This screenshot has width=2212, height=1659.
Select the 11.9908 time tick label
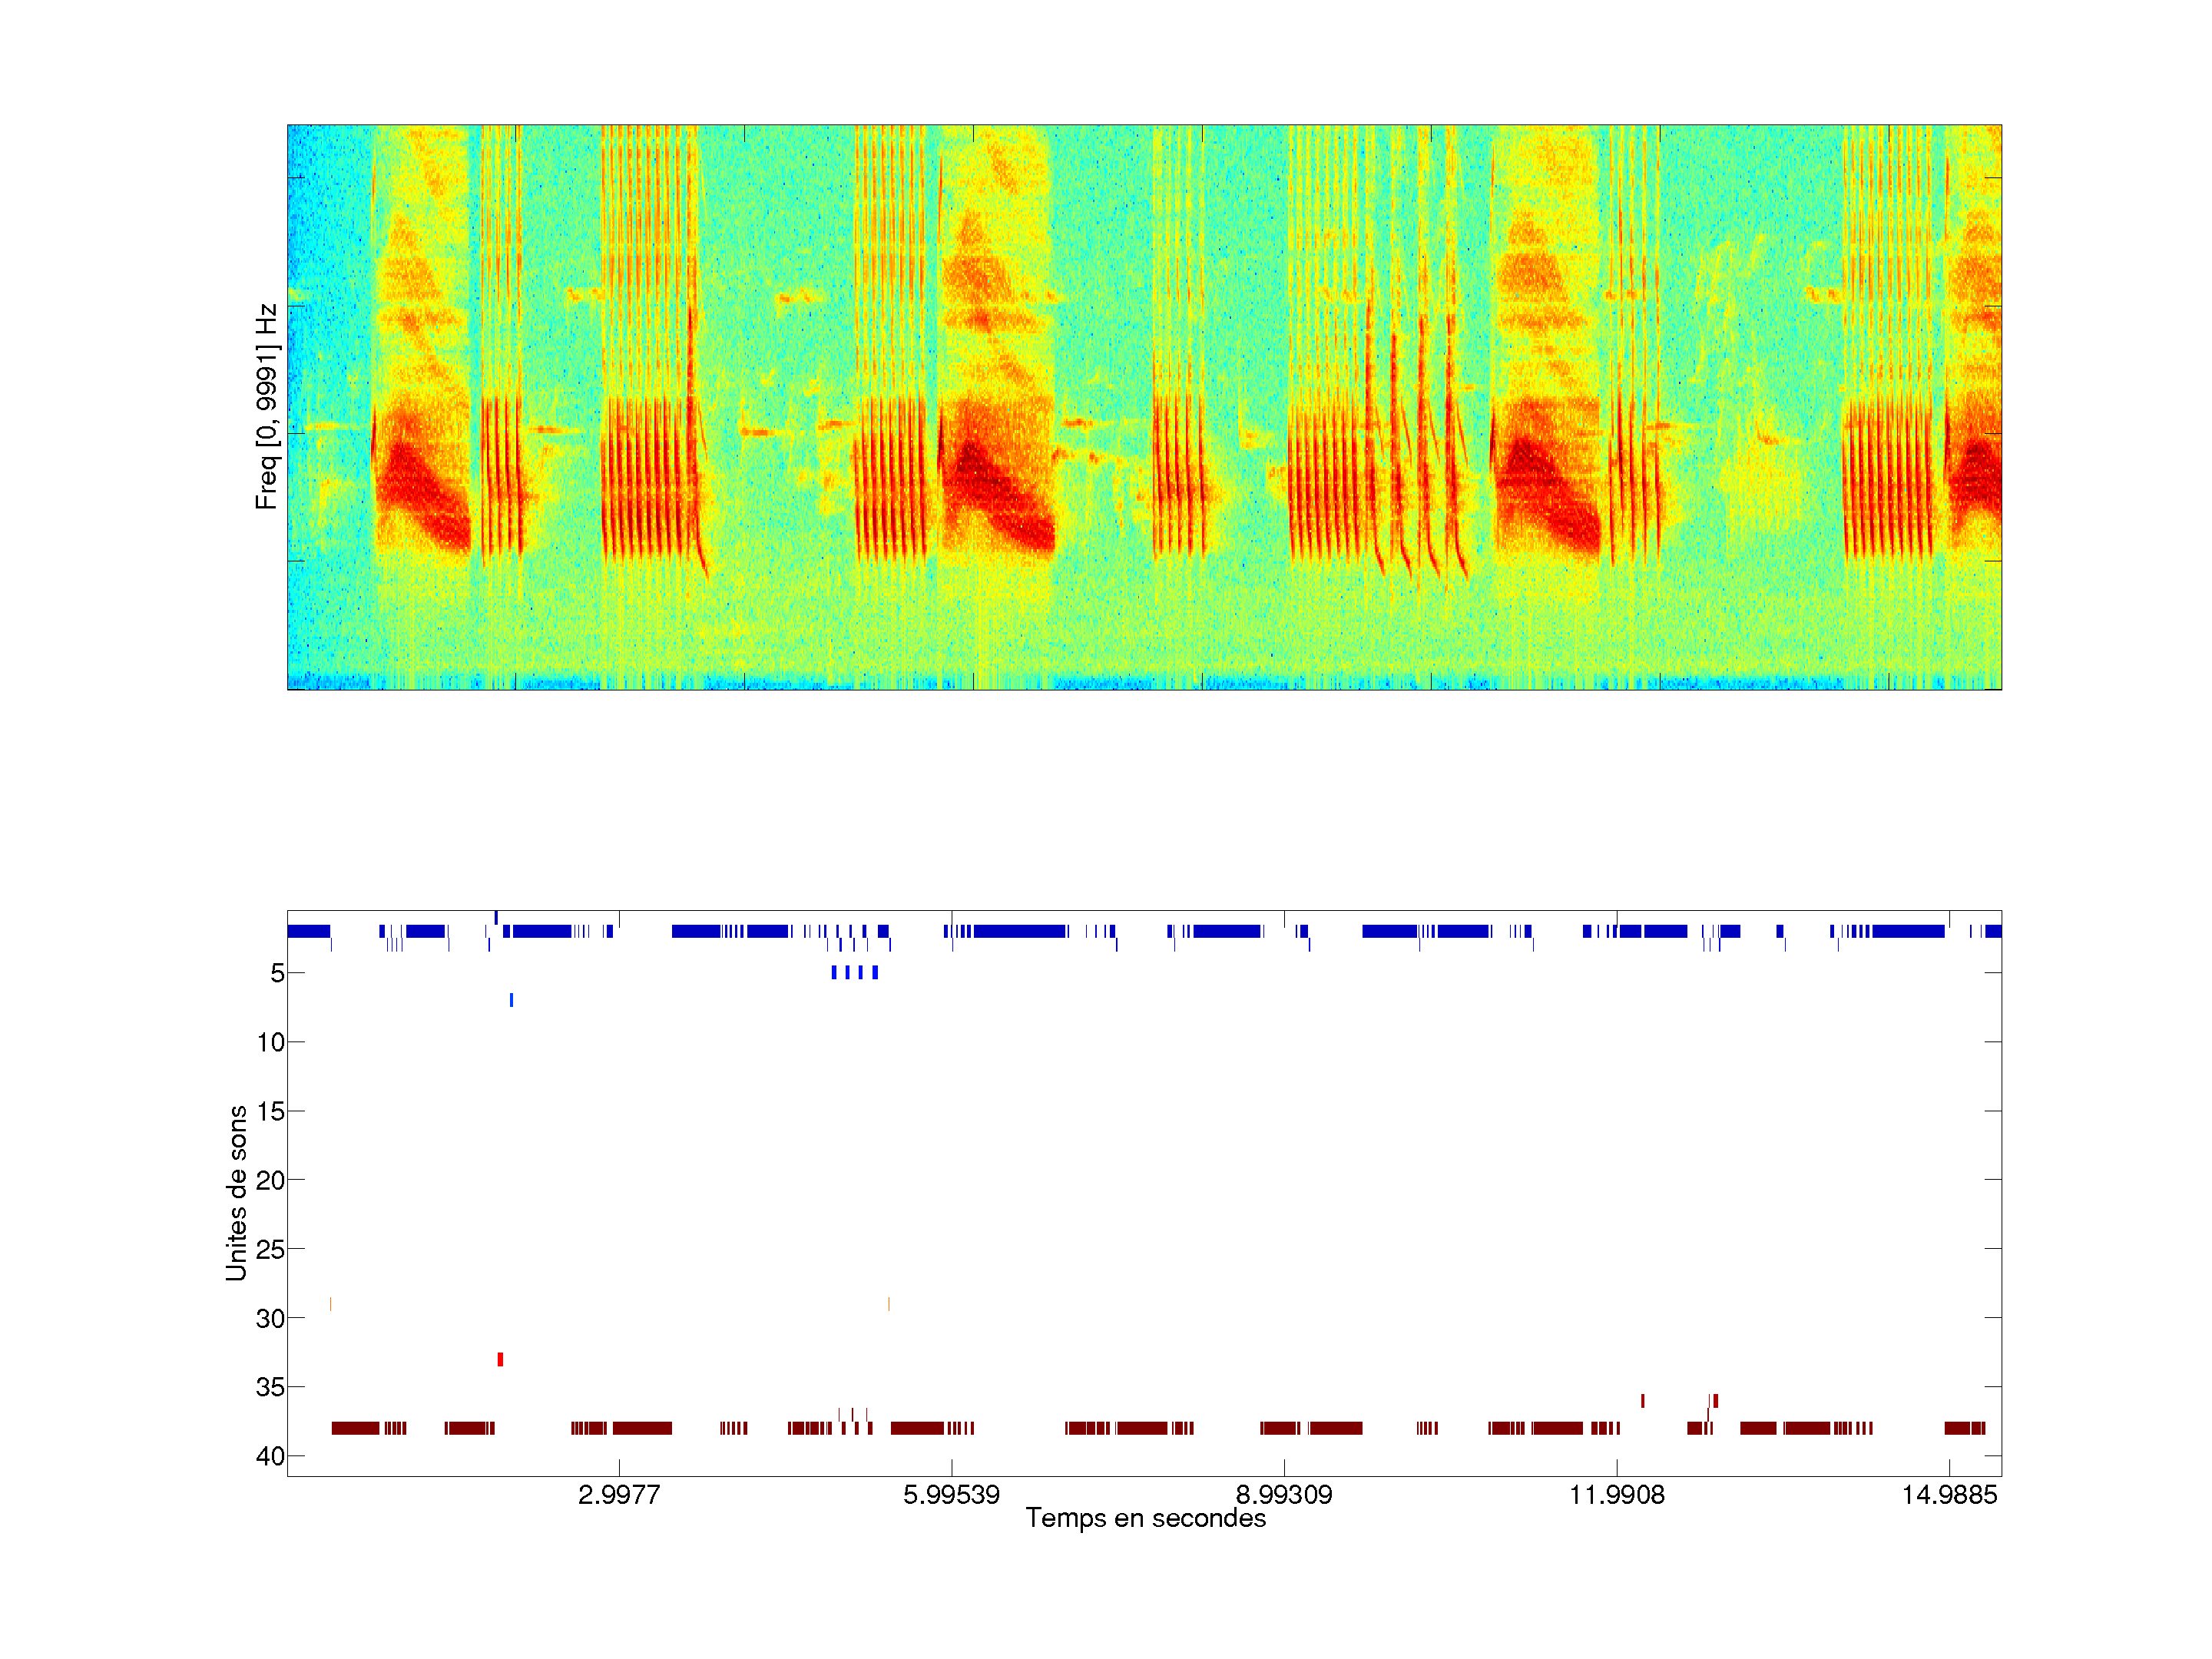click(x=1617, y=1495)
